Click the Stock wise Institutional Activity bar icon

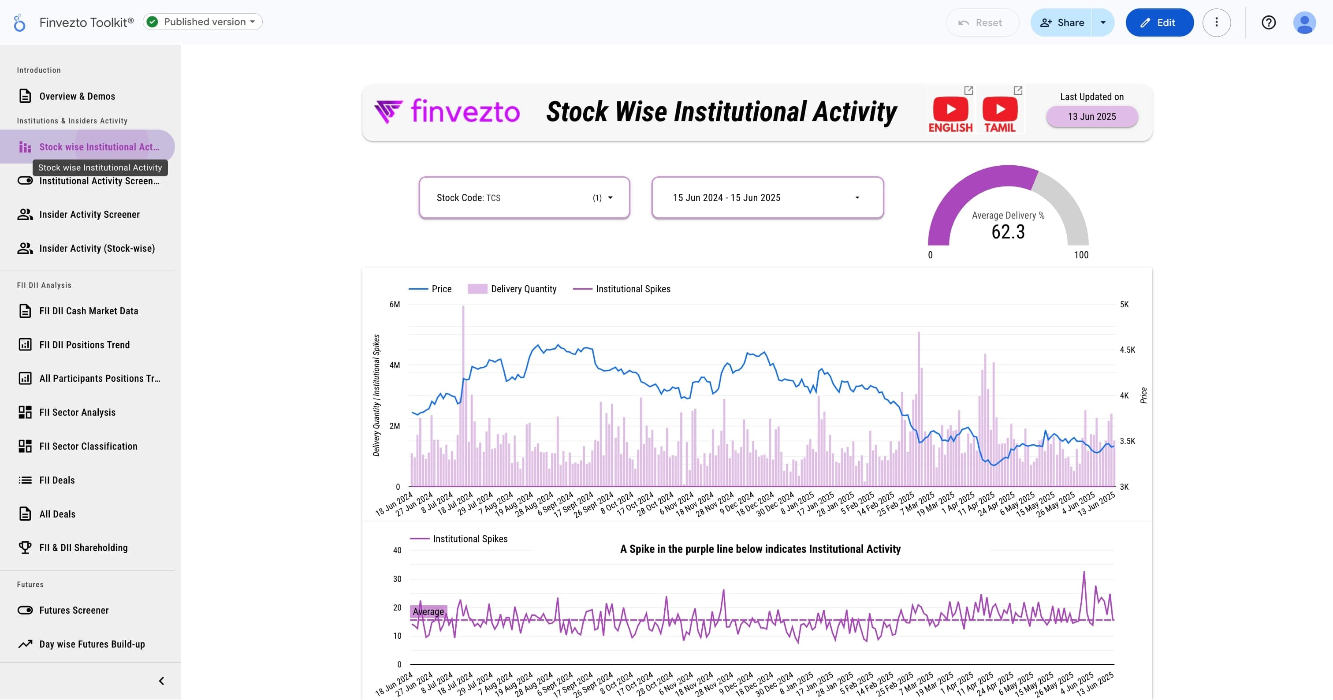click(25, 147)
